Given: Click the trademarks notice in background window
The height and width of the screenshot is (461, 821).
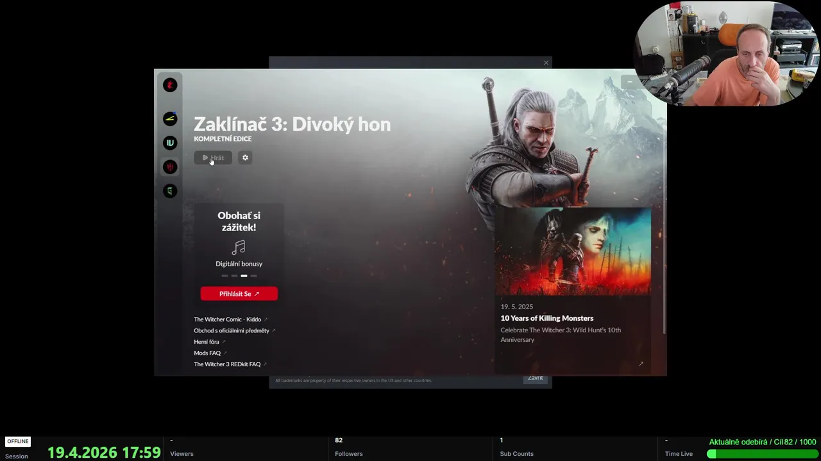Looking at the screenshot, I should [x=353, y=380].
